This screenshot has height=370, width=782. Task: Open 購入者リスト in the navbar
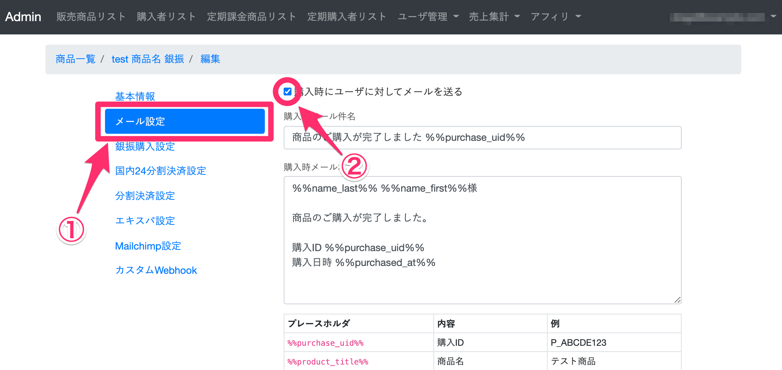pyautogui.click(x=166, y=16)
